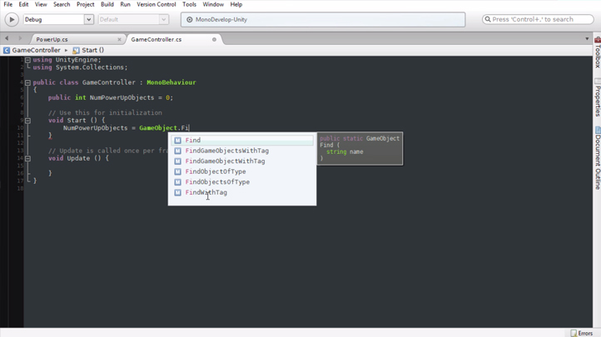Click the Run play button in toolbar
This screenshot has width=601, height=337.
point(12,19)
